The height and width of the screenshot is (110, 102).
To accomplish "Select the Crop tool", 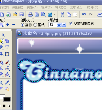I will click(x=1, y=54).
